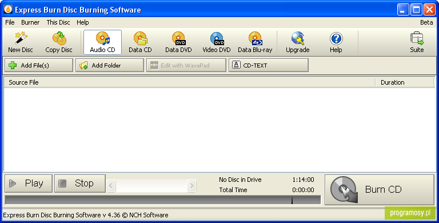
Task: Open the NCH Suite toolbox
Action: (x=417, y=42)
